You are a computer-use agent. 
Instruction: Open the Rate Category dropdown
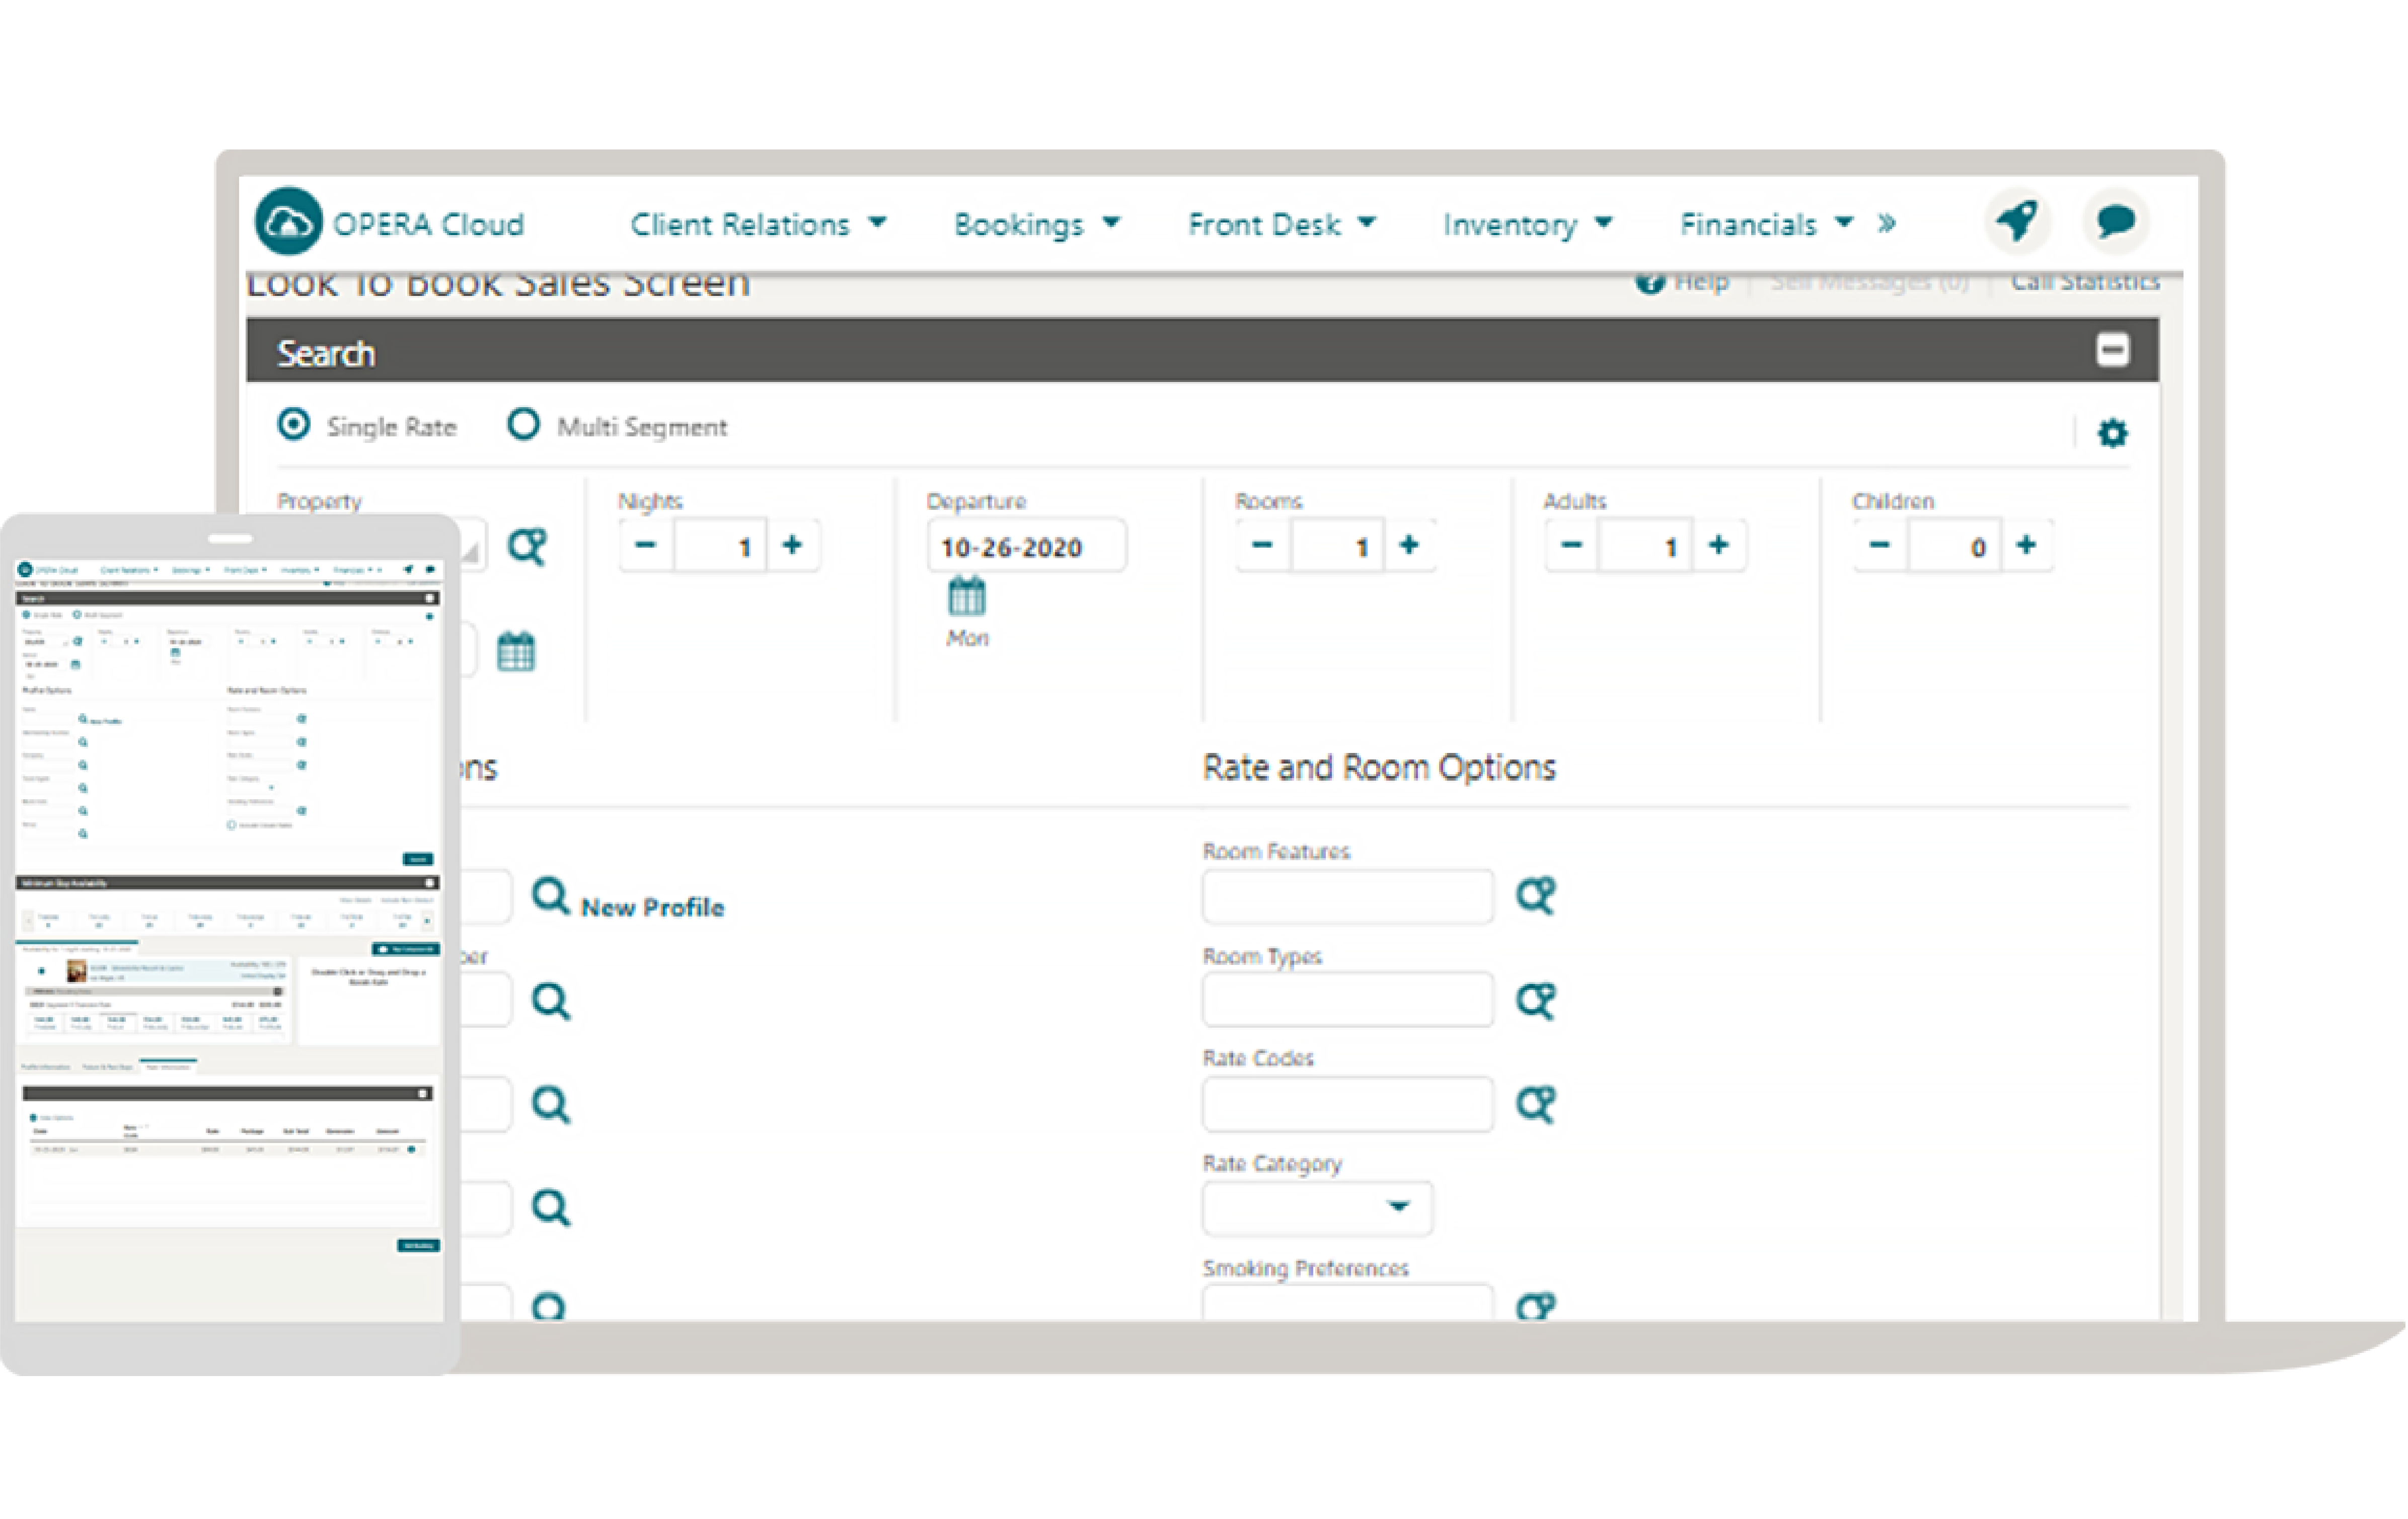point(1398,1208)
